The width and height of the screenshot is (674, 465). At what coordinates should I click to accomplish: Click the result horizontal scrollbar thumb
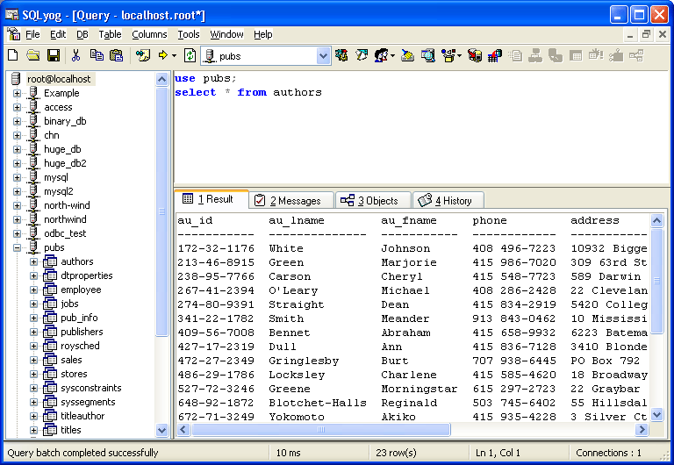tap(320, 429)
